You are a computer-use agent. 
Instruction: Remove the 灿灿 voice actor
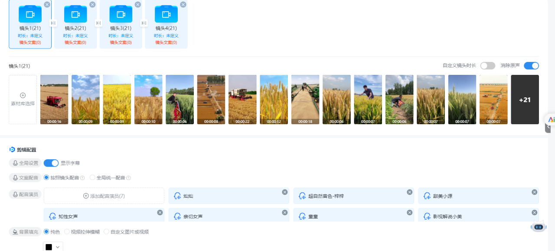coord(284,192)
